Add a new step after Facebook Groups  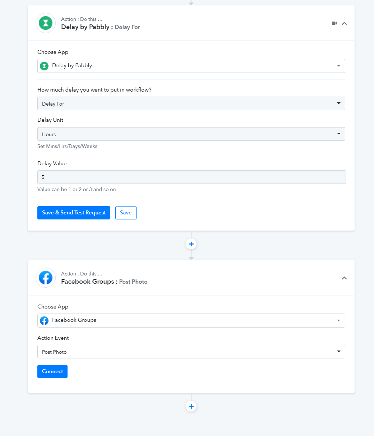191,407
